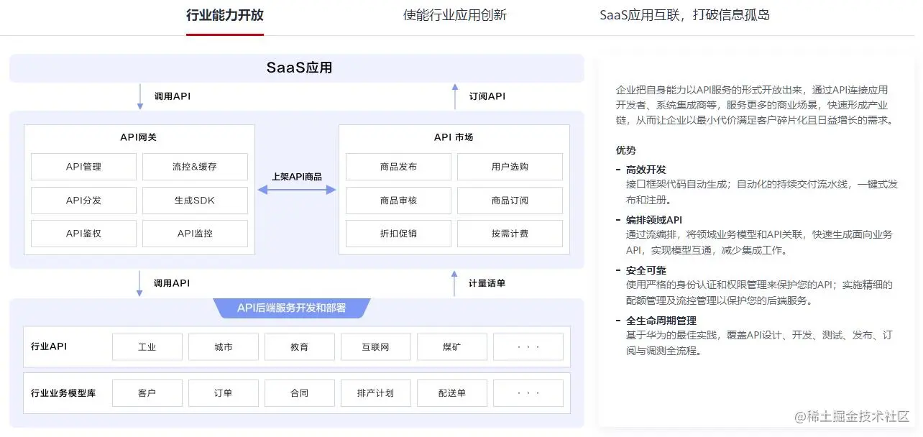Click the double-headed arrow under 上架API商品
The height and width of the screenshot is (437, 923).
pyautogui.click(x=297, y=190)
